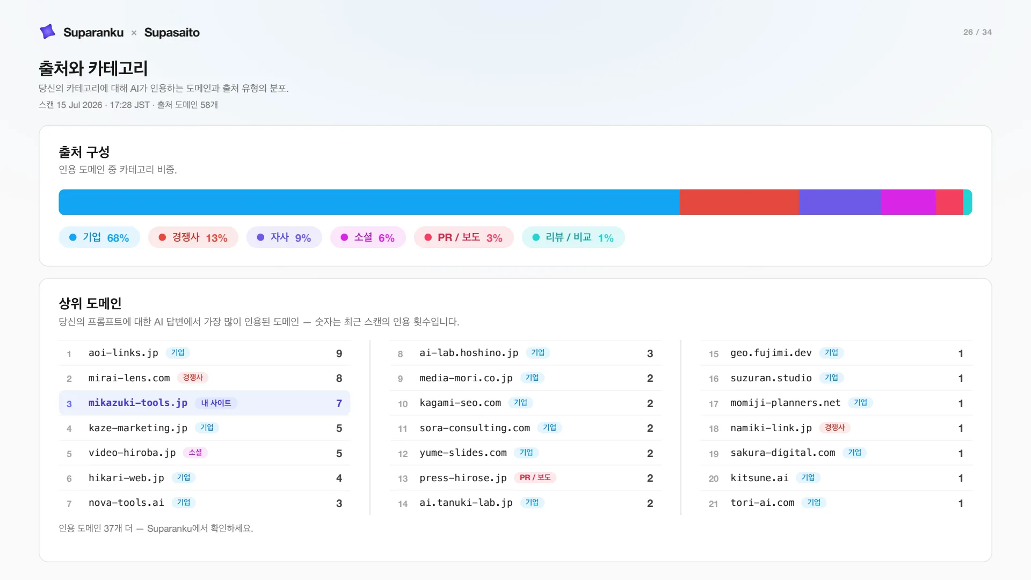Select sakura-digital.com domain
Viewport: 1031px width, 580px height.
click(783, 453)
